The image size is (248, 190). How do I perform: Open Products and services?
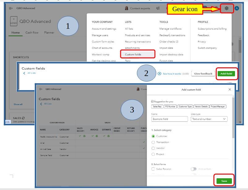(x=137, y=35)
